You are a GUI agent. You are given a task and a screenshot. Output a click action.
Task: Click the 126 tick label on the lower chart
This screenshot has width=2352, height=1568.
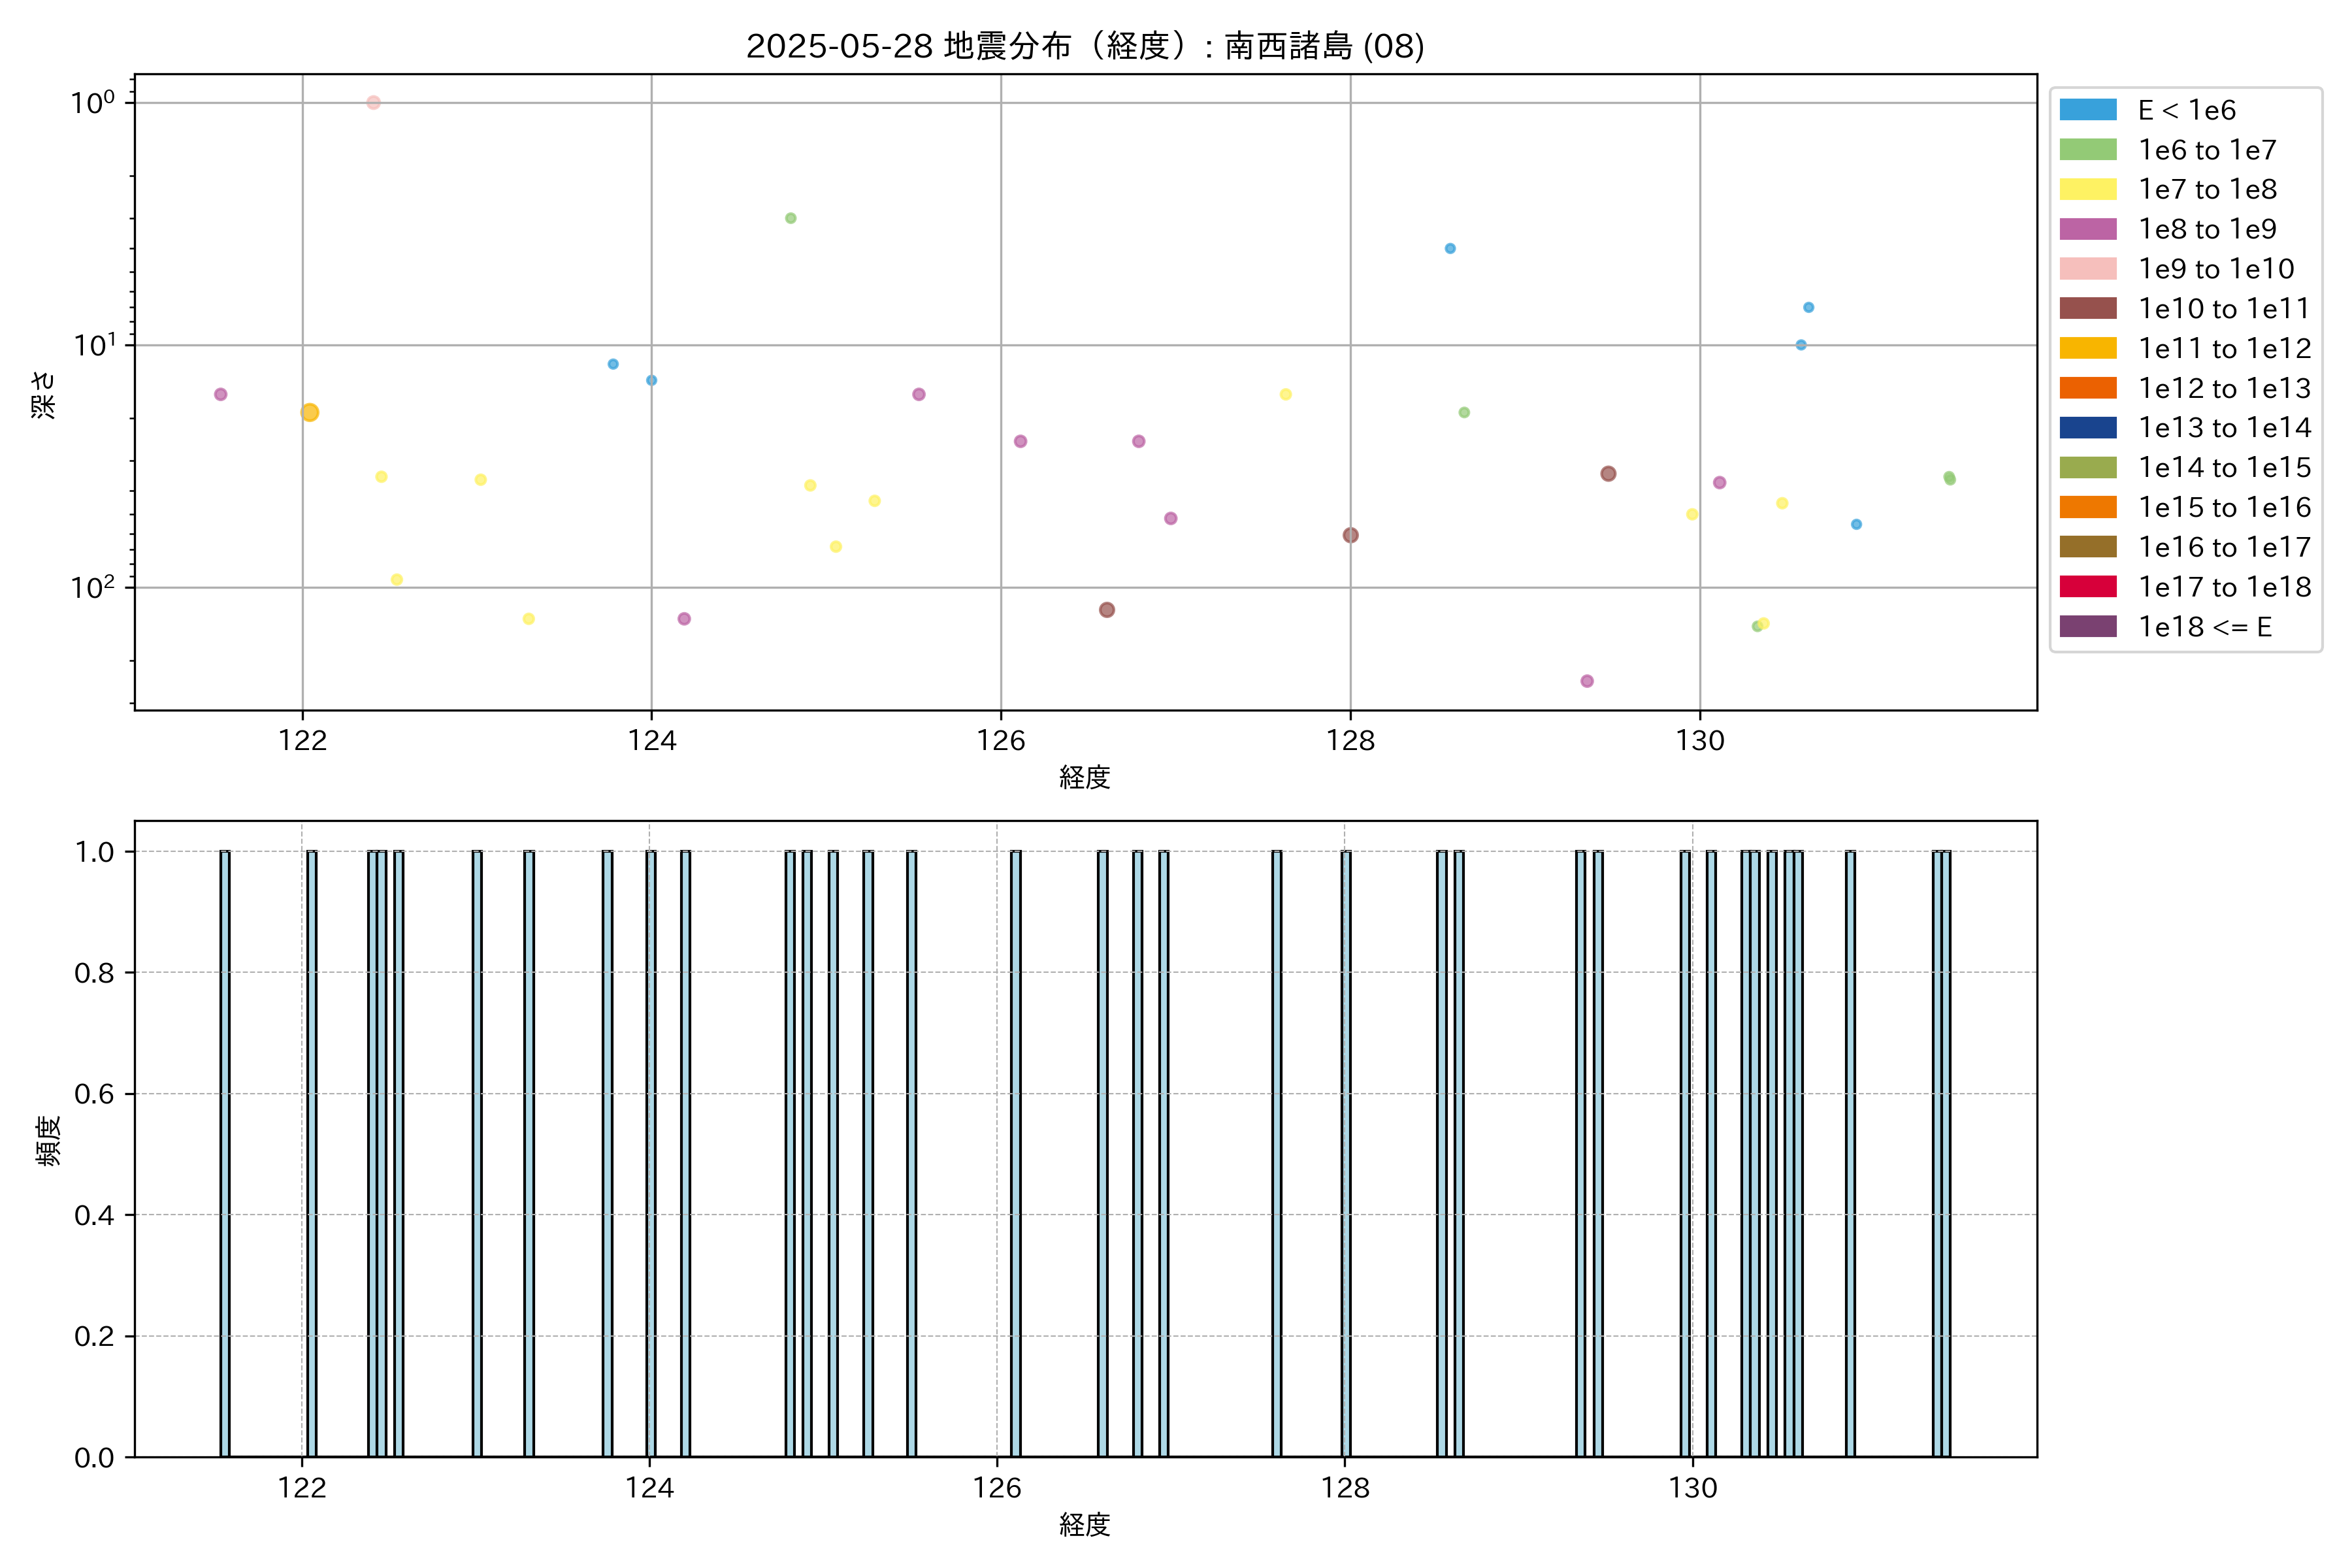click(x=997, y=1488)
